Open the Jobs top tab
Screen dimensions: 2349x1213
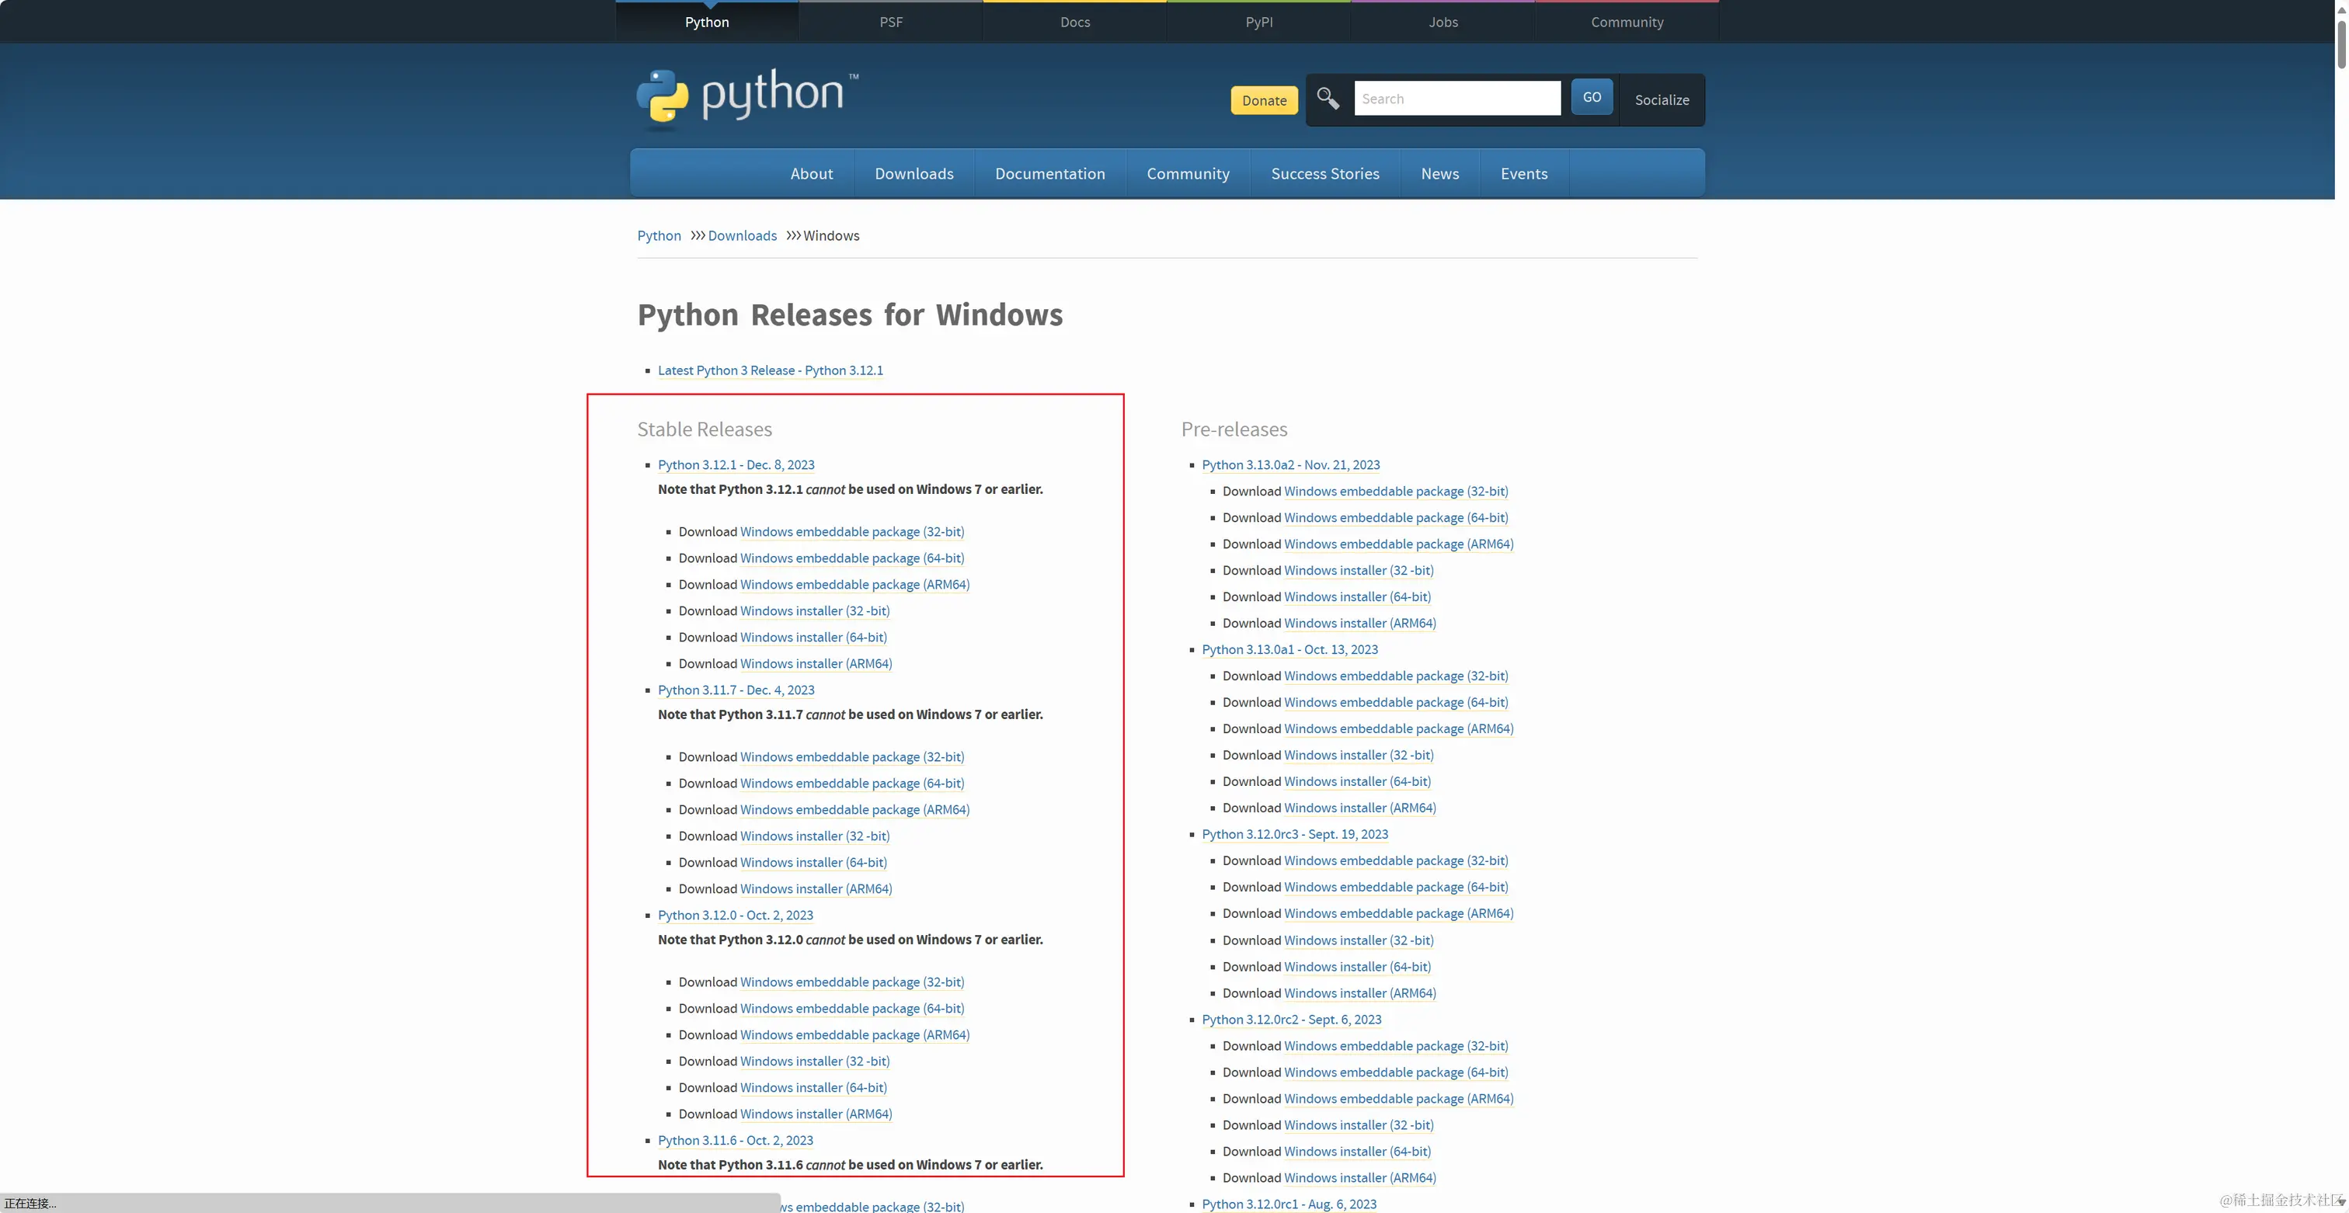1442,22
